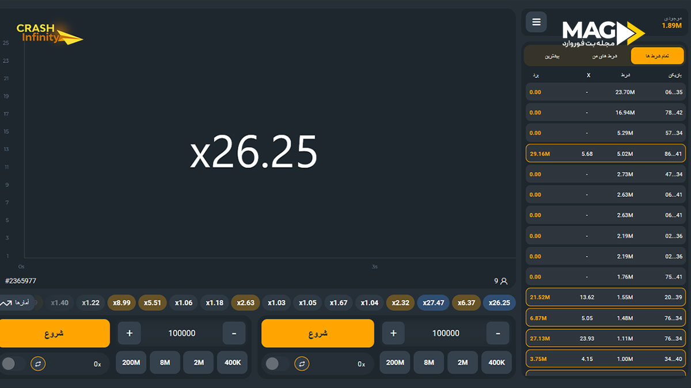Open the hamburger menu in the top bar
The height and width of the screenshot is (388, 691).
click(x=536, y=22)
